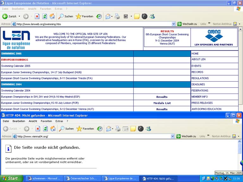Open Norton AntiVirus dropdown in LEN window

coord(240,24)
